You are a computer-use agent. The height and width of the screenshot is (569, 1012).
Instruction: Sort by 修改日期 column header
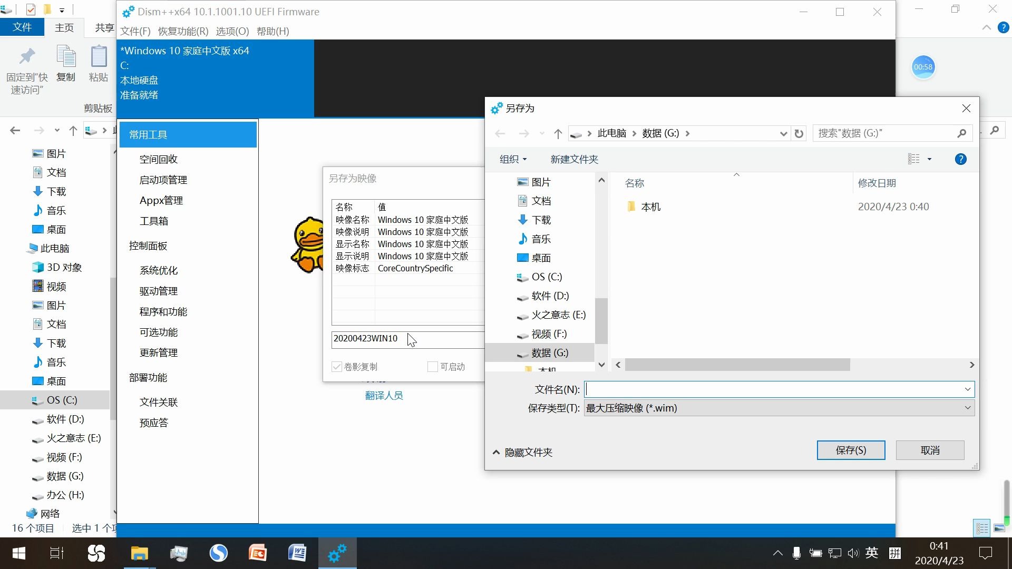point(877,183)
